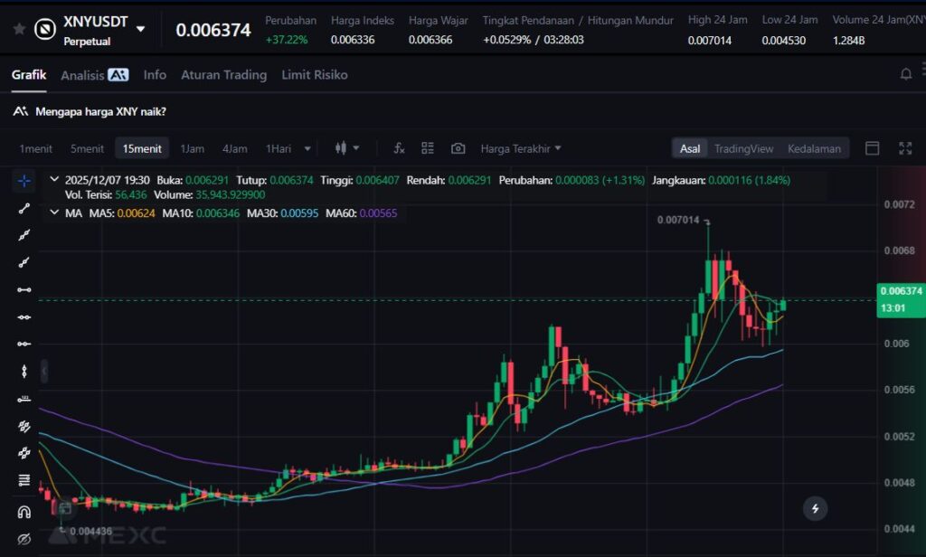This screenshot has width=926, height=557.
Task: Open the fx indicators menu
Action: [x=399, y=148]
